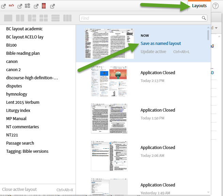223x196 pixels.
Task: Click into the Find layouts field
Action: click(143, 18)
